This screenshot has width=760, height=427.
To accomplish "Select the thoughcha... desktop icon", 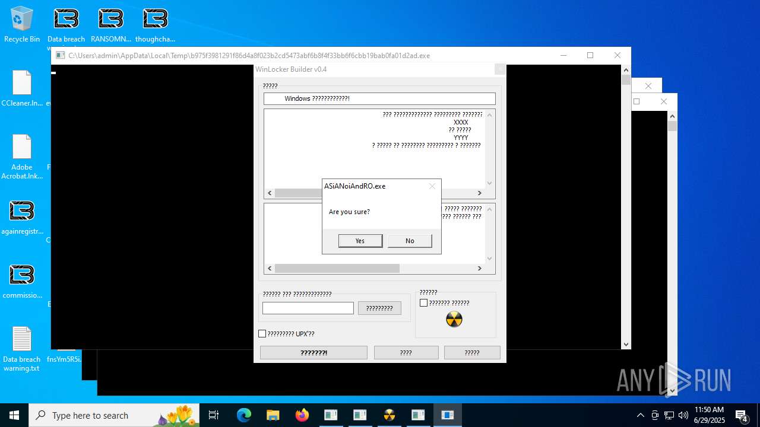I will pos(156,25).
